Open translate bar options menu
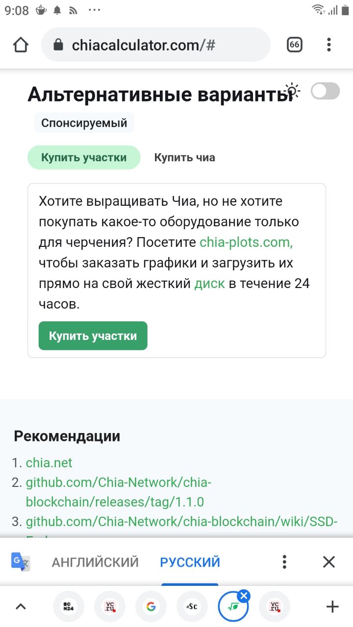353x627 pixels. pos(284,562)
